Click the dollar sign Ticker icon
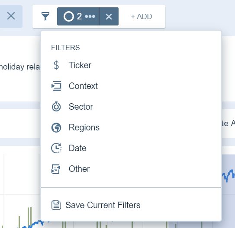Screen dimensions: 235x228 (x=56, y=65)
